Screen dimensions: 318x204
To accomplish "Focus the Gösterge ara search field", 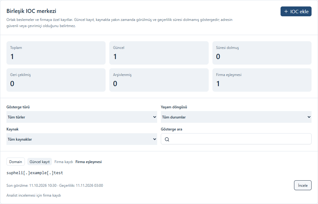I will [x=236, y=139].
